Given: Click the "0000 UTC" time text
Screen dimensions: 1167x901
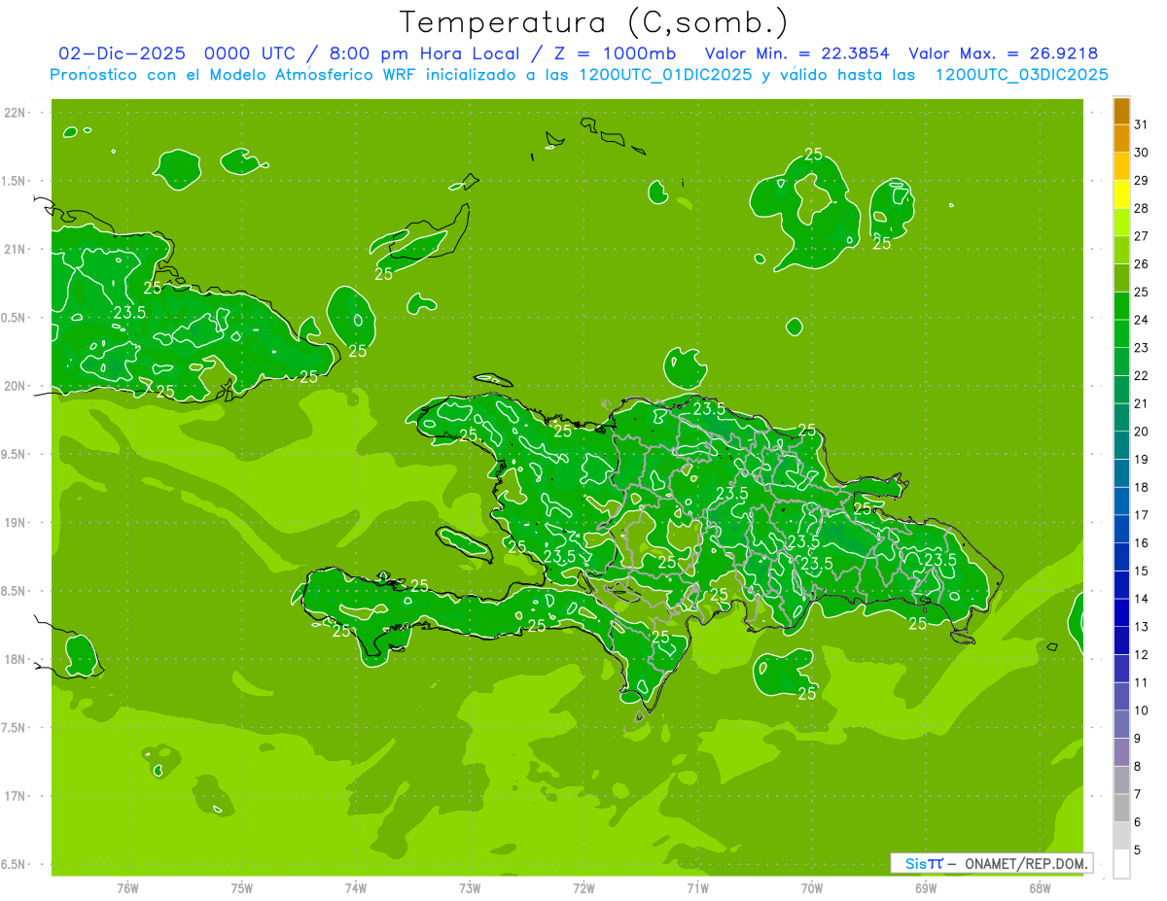Looking at the screenshot, I should click(250, 53).
